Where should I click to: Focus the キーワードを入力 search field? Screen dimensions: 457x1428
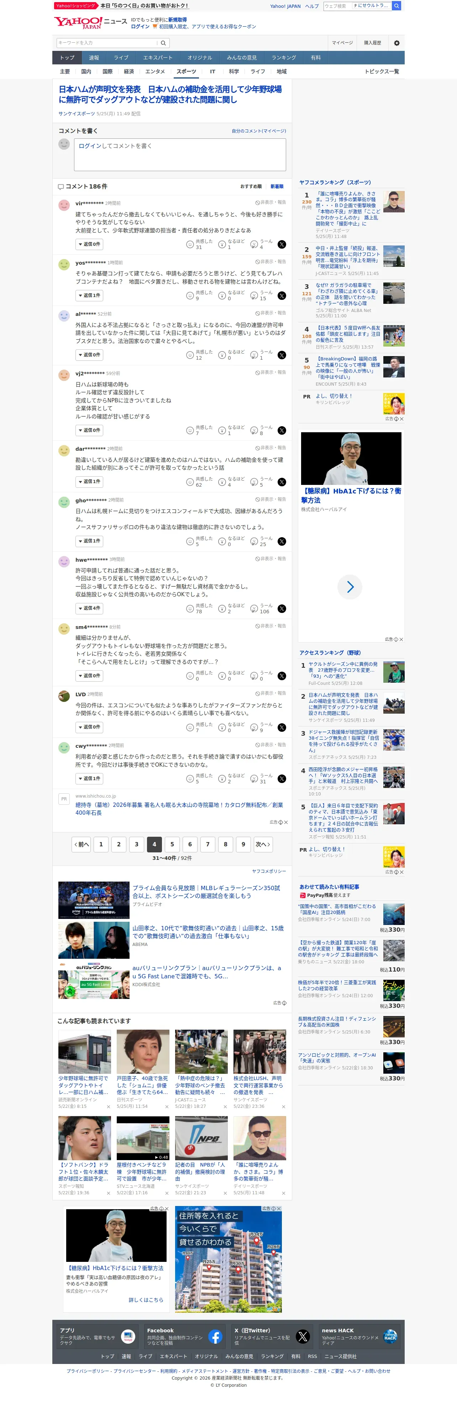coord(107,43)
